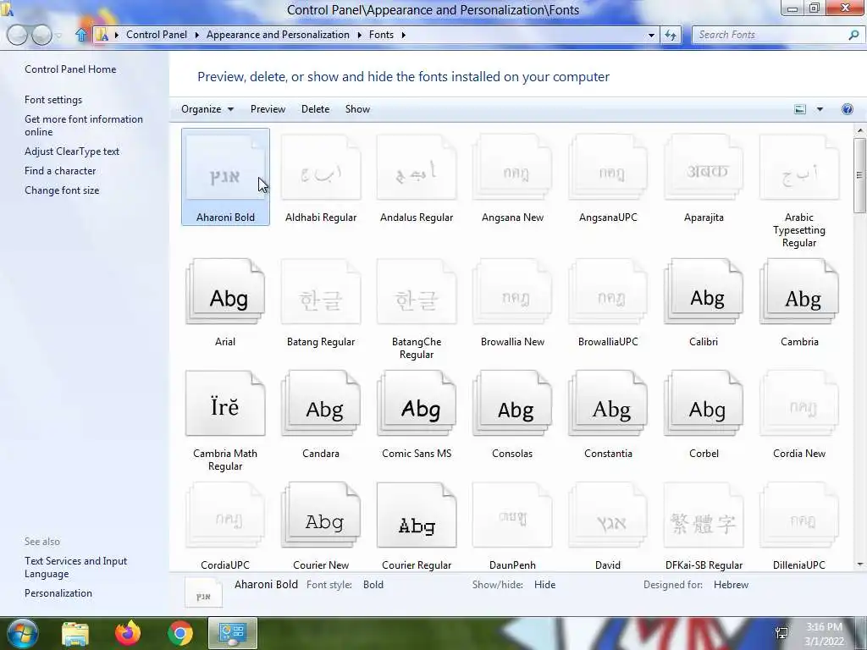The height and width of the screenshot is (650, 867).
Task: Expand arrow after Appearance and Personalization breadcrumb
Action: pyautogui.click(x=359, y=35)
